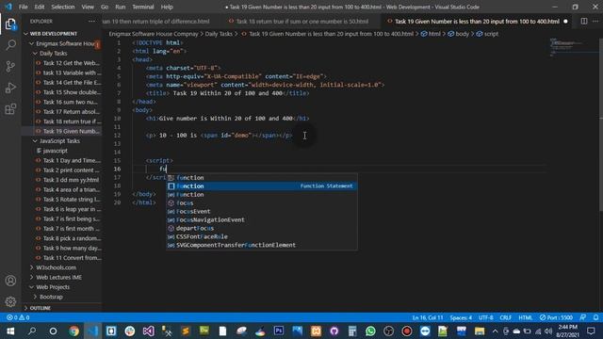The height and width of the screenshot is (339, 603).
Task: Open the Search view in activity bar
Action: pyautogui.click(x=10, y=45)
